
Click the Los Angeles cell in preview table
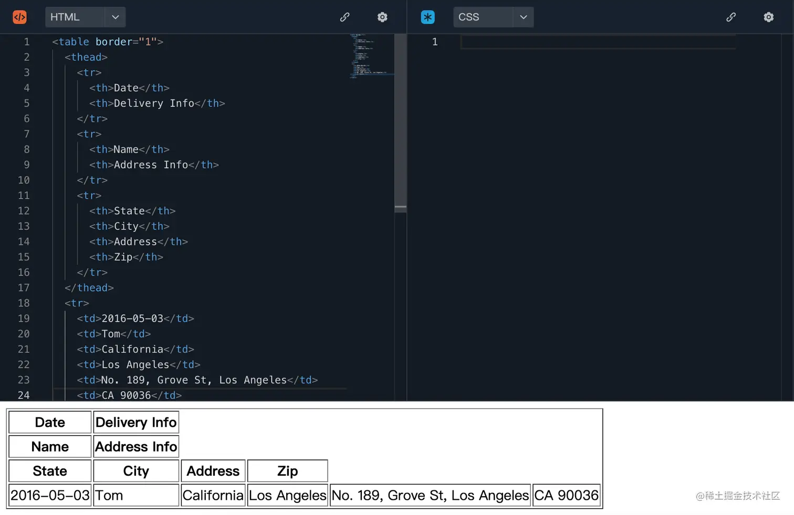click(x=288, y=495)
